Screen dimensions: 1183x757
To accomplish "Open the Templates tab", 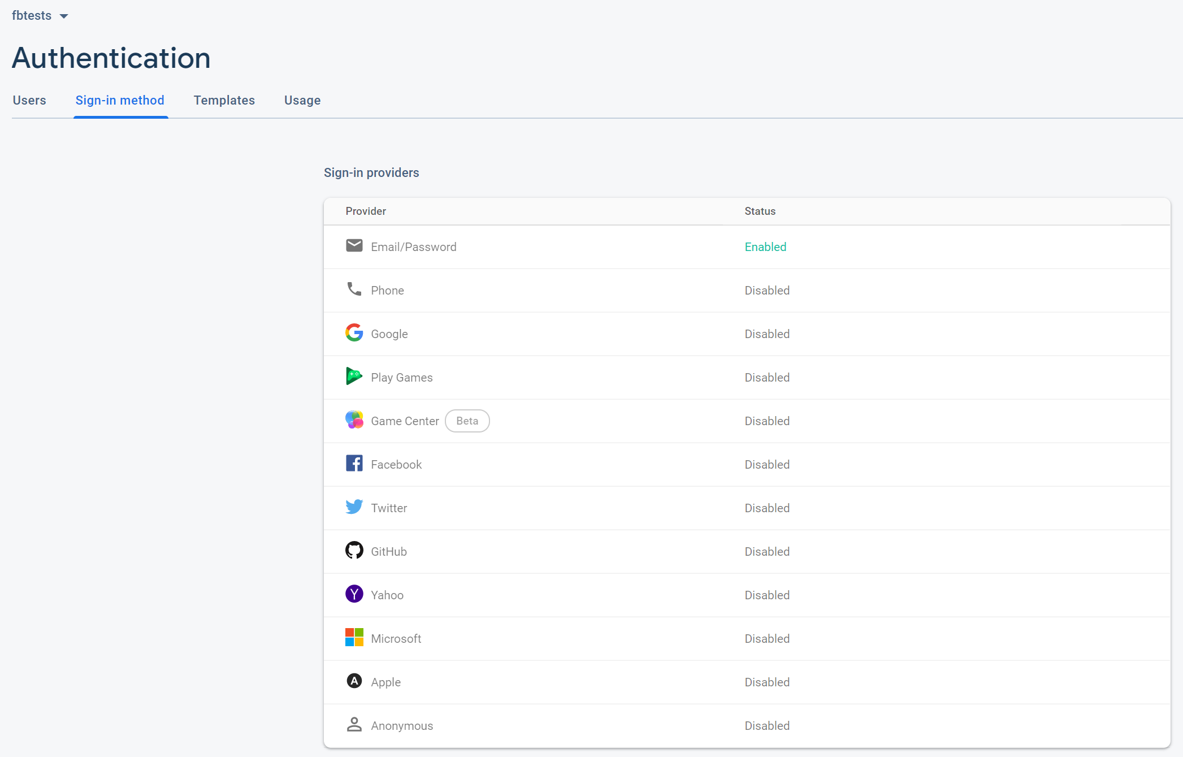I will tap(224, 100).
